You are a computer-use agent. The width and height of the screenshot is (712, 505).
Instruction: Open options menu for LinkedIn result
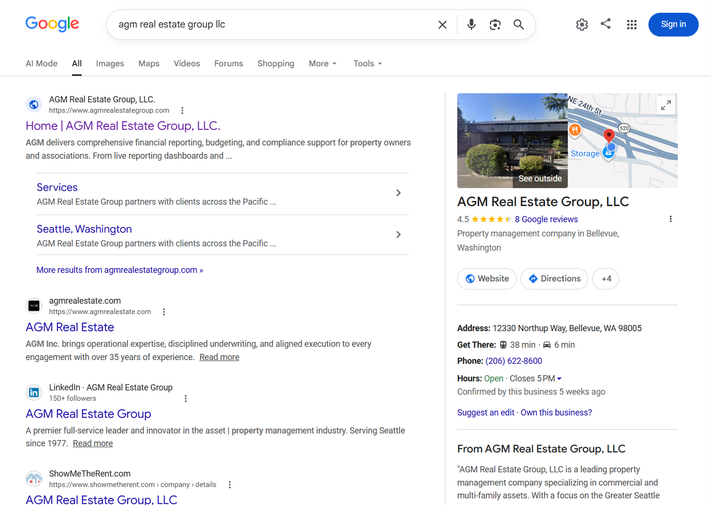(185, 398)
